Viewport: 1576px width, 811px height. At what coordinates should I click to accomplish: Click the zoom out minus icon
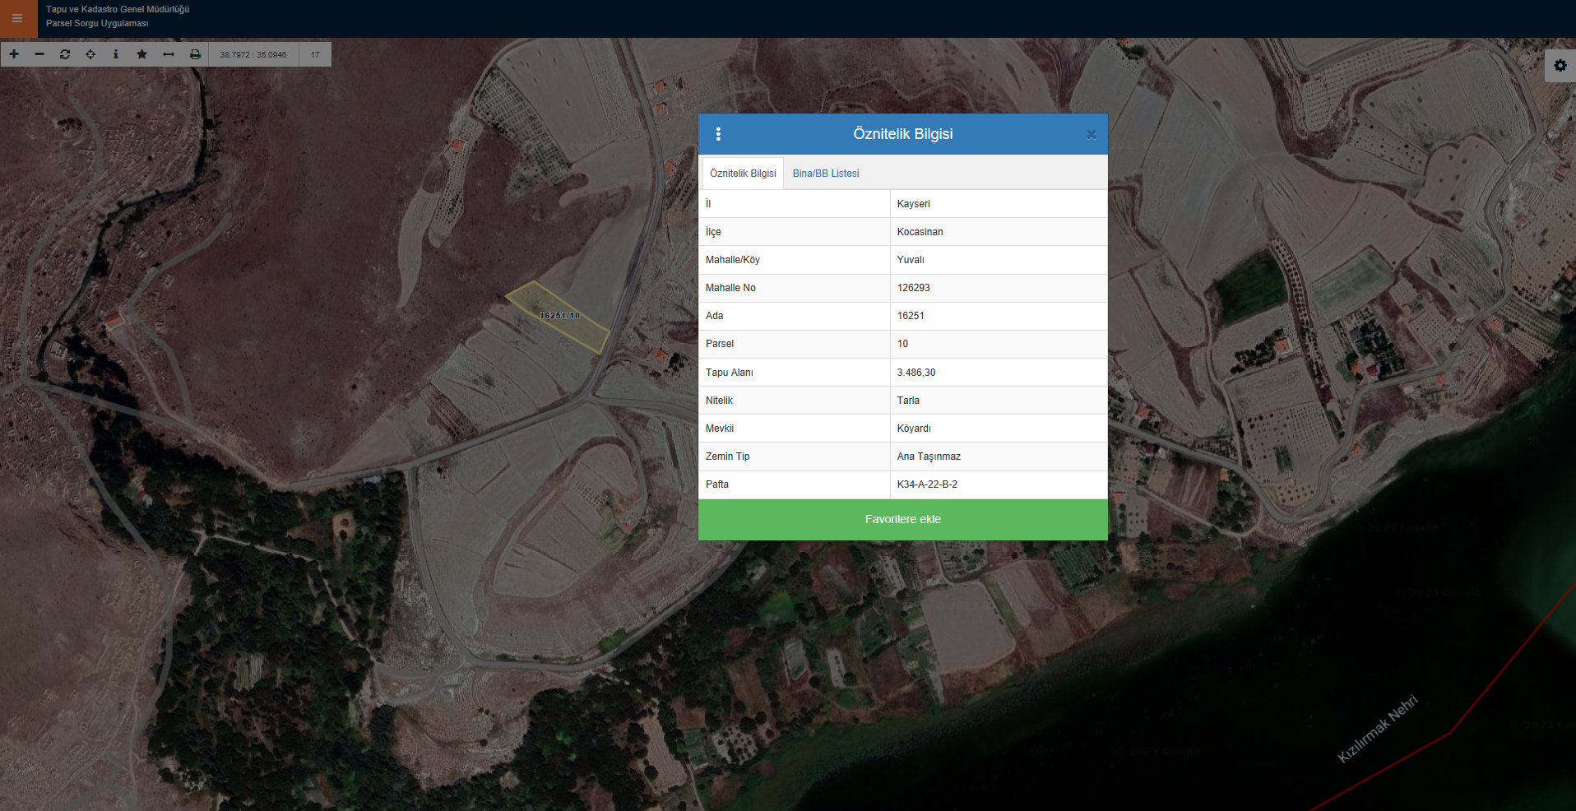39,54
